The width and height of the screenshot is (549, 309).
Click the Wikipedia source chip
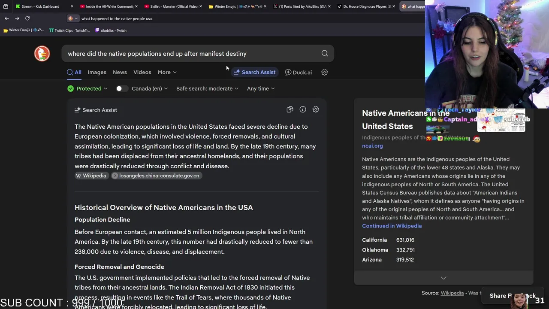point(91,176)
